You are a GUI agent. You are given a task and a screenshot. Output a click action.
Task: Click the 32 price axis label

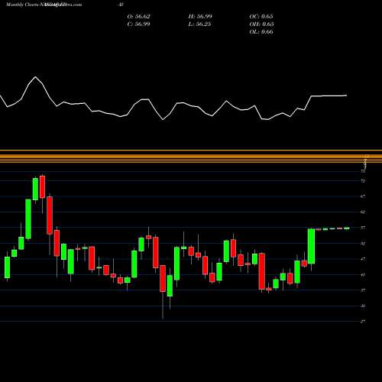(x=363, y=306)
